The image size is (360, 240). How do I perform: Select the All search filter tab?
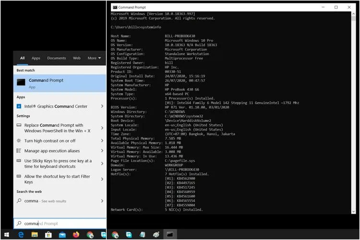22,58
